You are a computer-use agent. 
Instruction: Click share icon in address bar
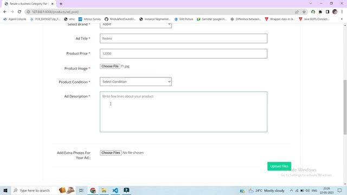point(297,12)
